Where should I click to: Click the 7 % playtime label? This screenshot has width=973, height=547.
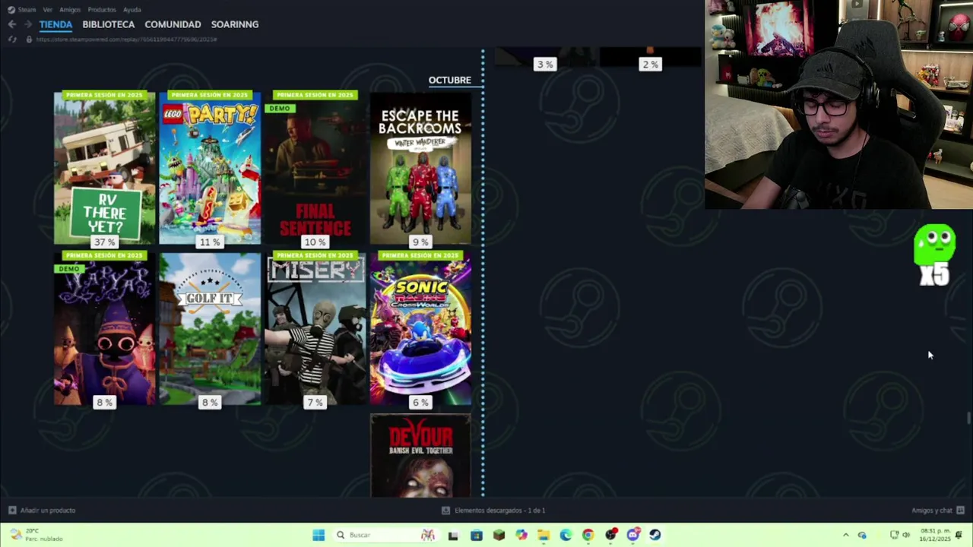(315, 402)
